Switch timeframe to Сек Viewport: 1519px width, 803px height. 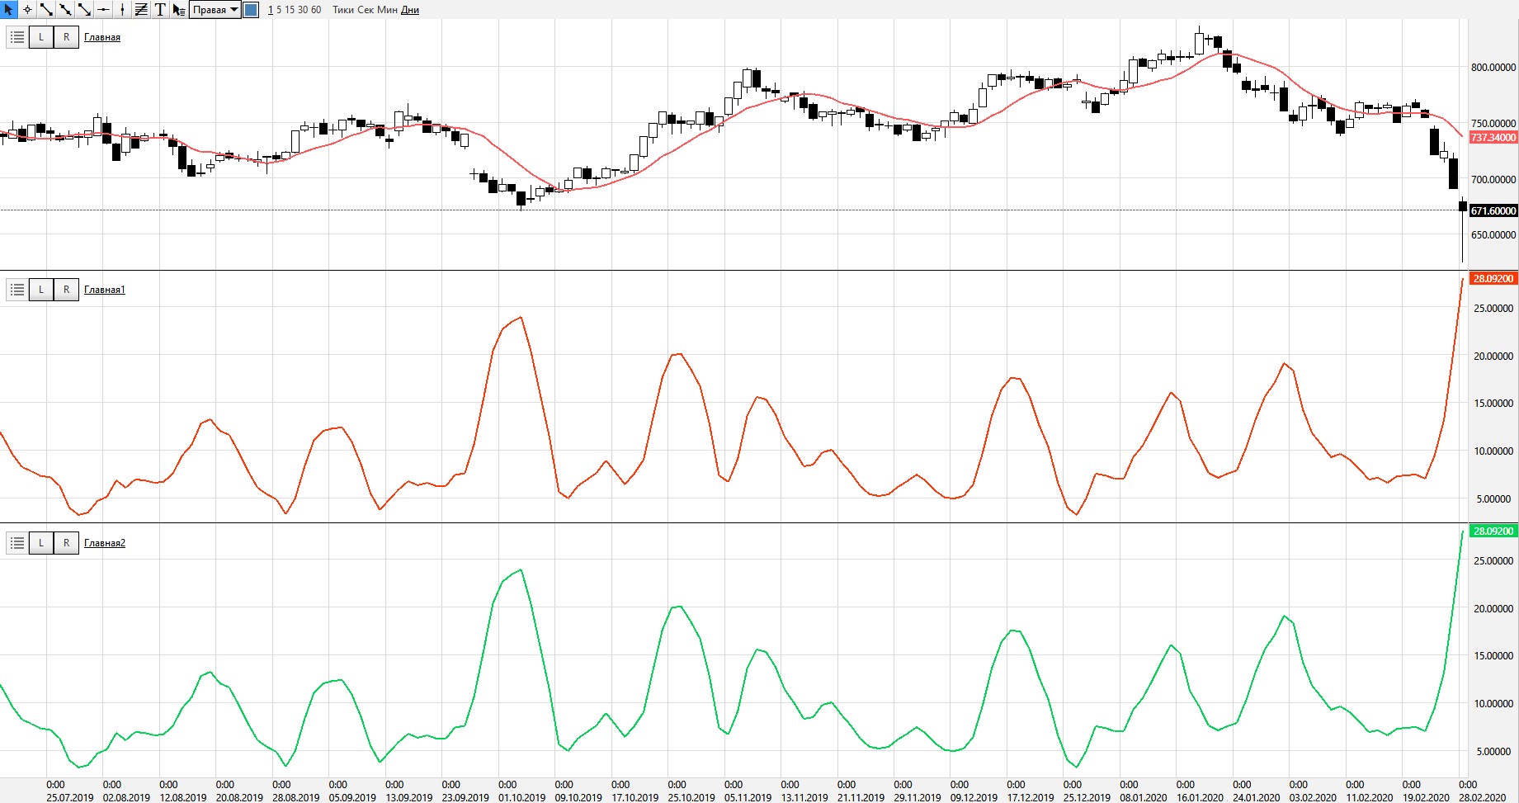pos(366,10)
